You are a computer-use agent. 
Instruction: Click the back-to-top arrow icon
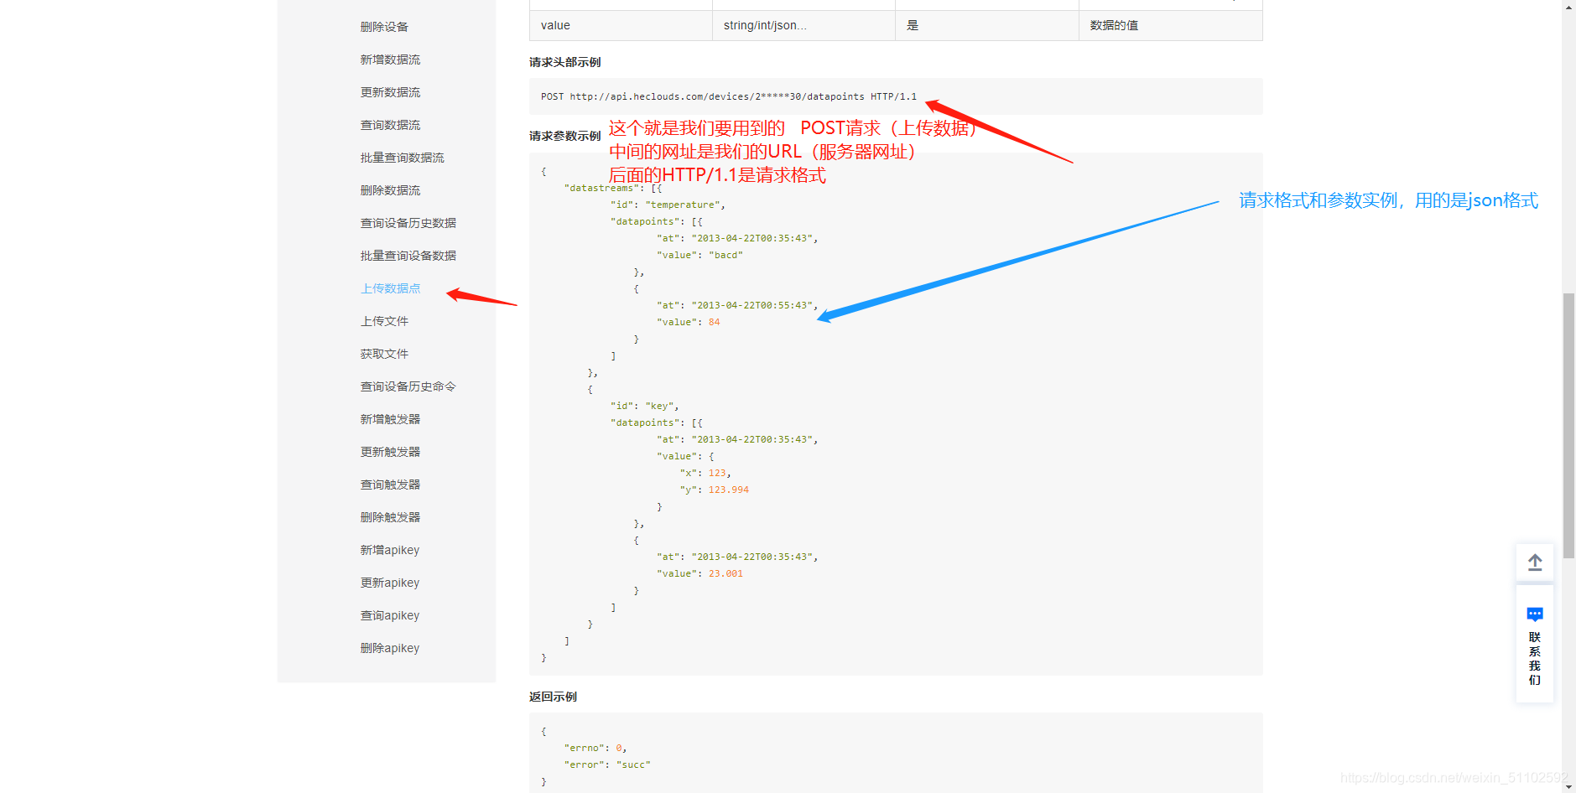coord(1534,562)
